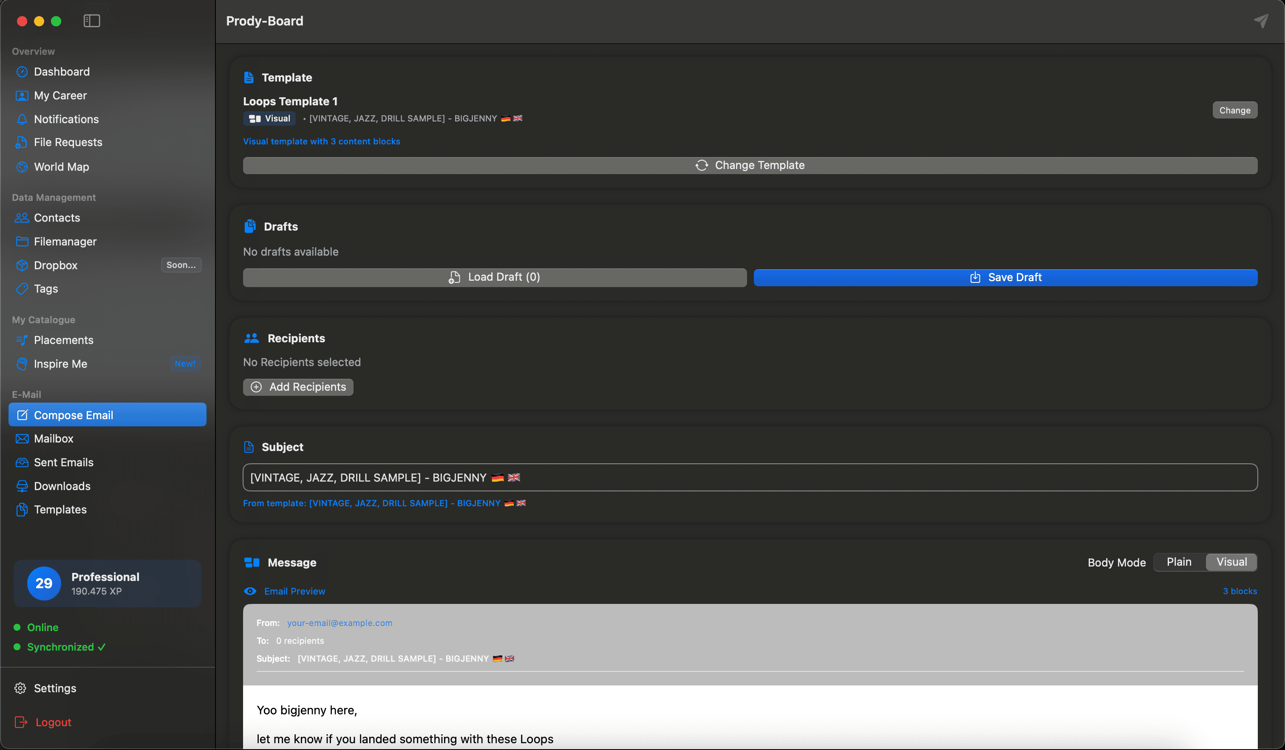Open the Inspire Me feature

61,364
